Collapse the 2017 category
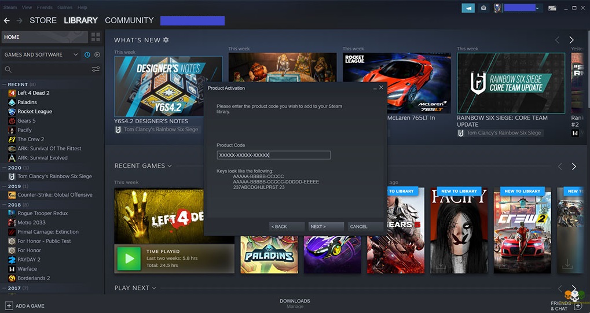 click(x=4, y=288)
